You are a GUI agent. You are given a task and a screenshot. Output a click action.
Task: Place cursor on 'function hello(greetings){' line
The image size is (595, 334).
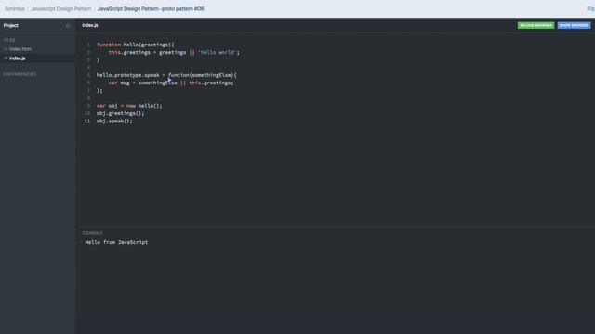pyautogui.click(x=135, y=45)
